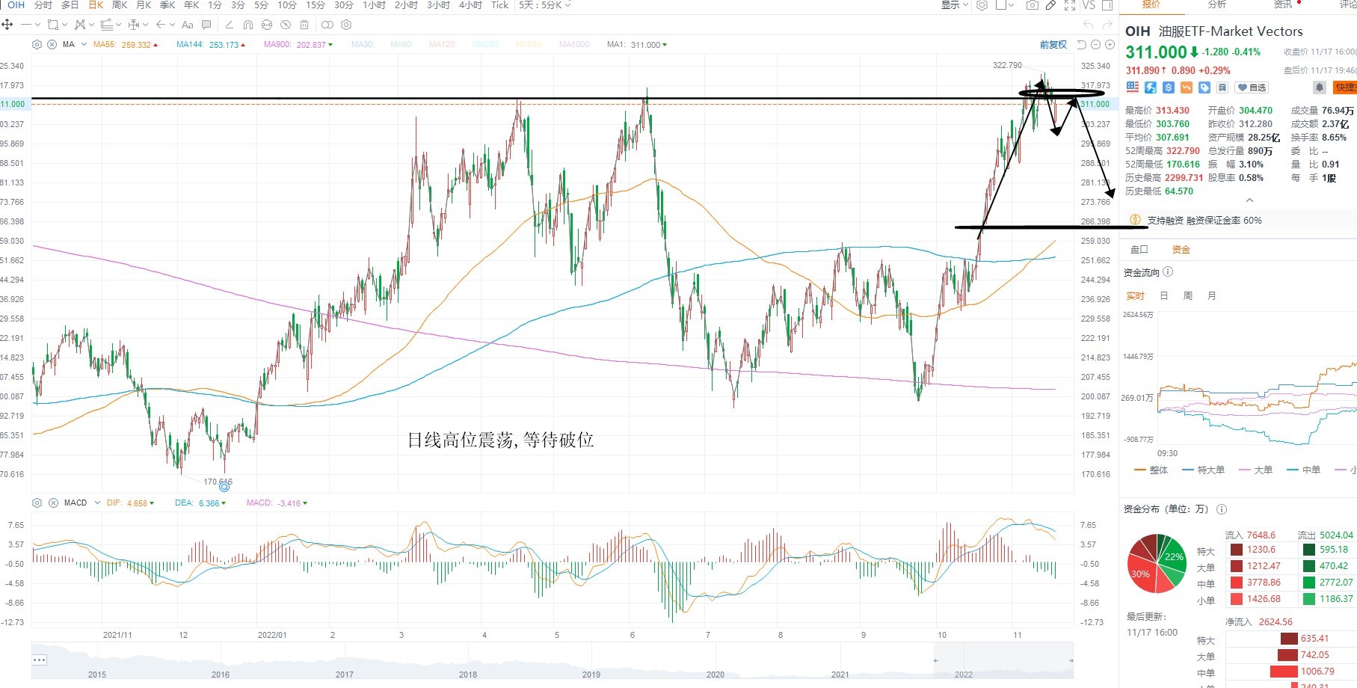This screenshot has width=1357, height=688.
Task: Undo the last drawing action
Action: pos(1089,25)
